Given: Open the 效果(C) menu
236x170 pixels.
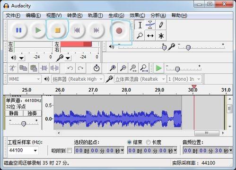Looking at the screenshot, I should (x=137, y=16).
